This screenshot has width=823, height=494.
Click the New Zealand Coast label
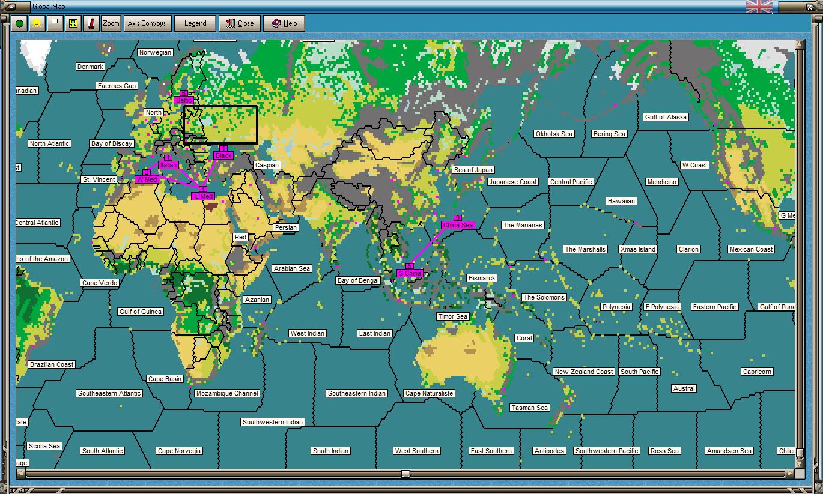pyautogui.click(x=584, y=372)
